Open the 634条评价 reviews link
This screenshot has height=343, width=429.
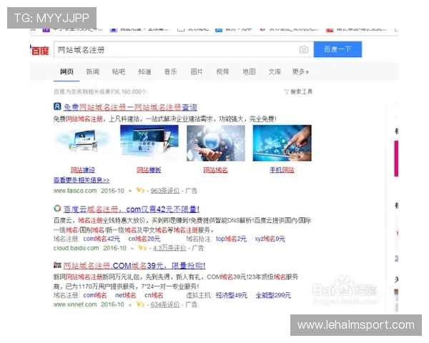[165, 304]
